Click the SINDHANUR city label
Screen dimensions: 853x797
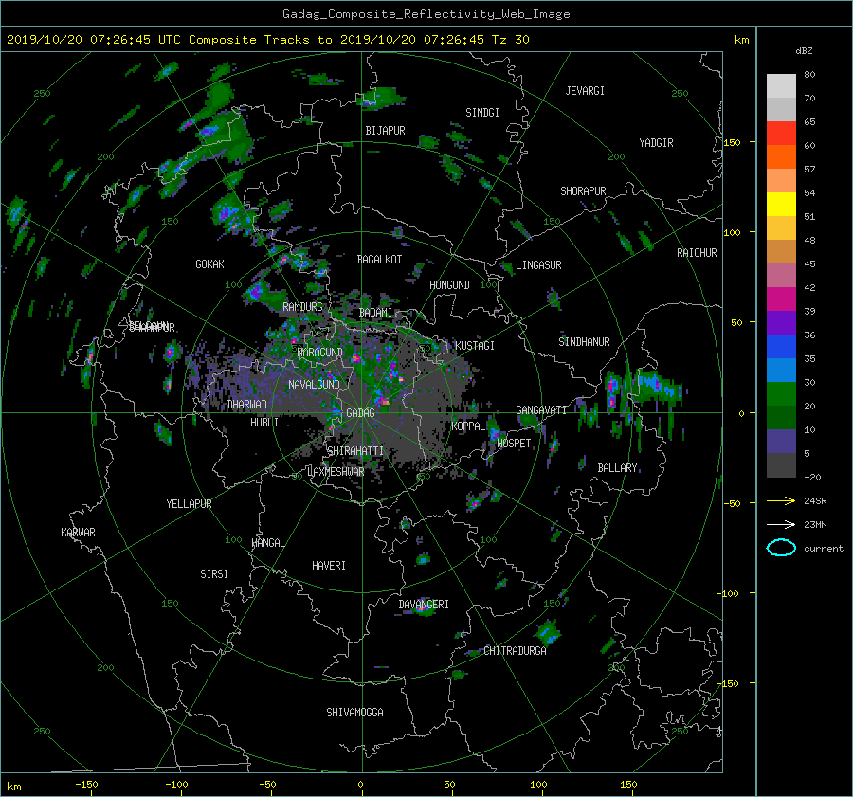tap(584, 342)
